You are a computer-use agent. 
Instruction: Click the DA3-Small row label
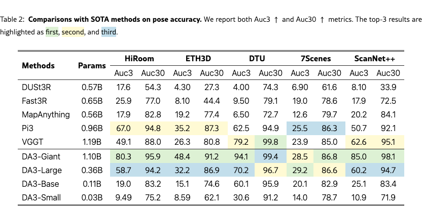pos(42,197)
